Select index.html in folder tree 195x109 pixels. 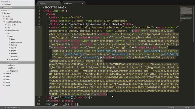tap(13, 62)
